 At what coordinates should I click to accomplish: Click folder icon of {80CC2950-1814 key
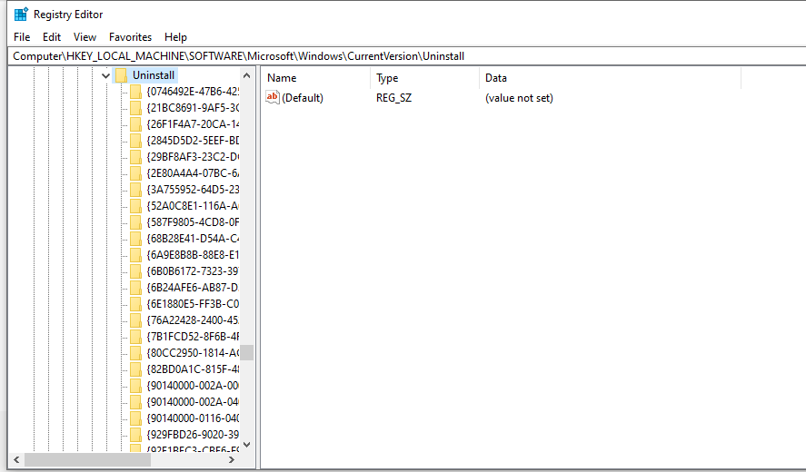[135, 353]
